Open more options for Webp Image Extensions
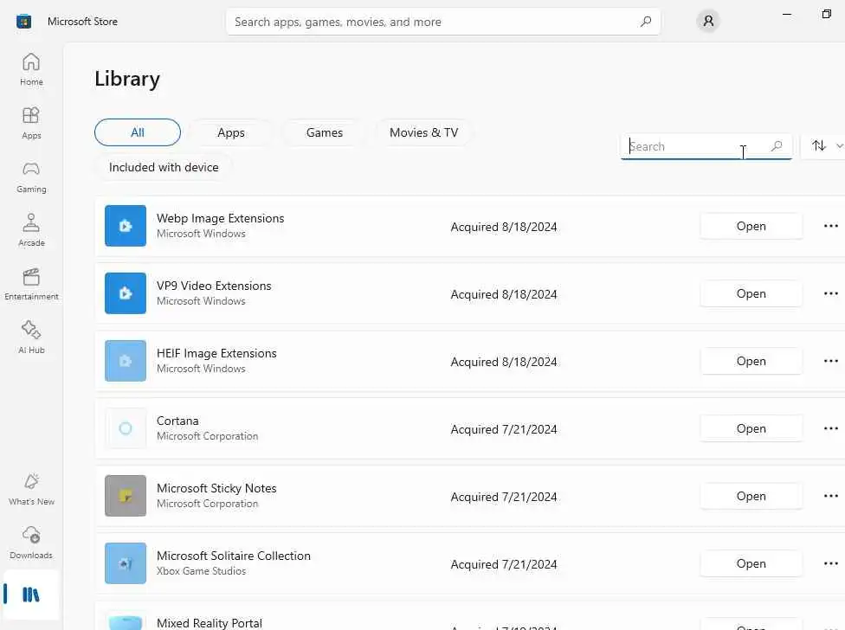845x630 pixels. coord(831,226)
